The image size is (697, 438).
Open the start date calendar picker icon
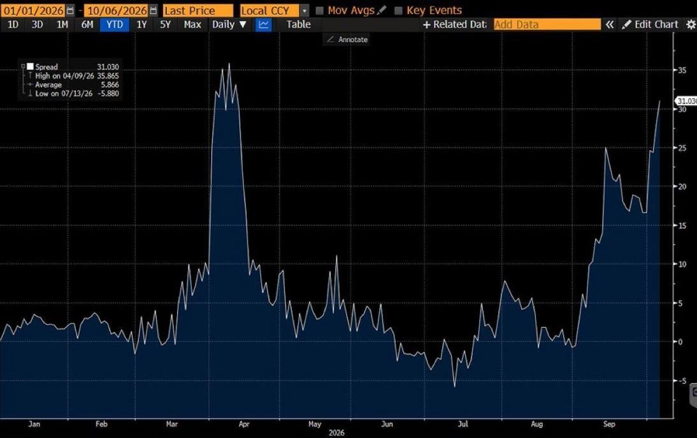(70, 11)
